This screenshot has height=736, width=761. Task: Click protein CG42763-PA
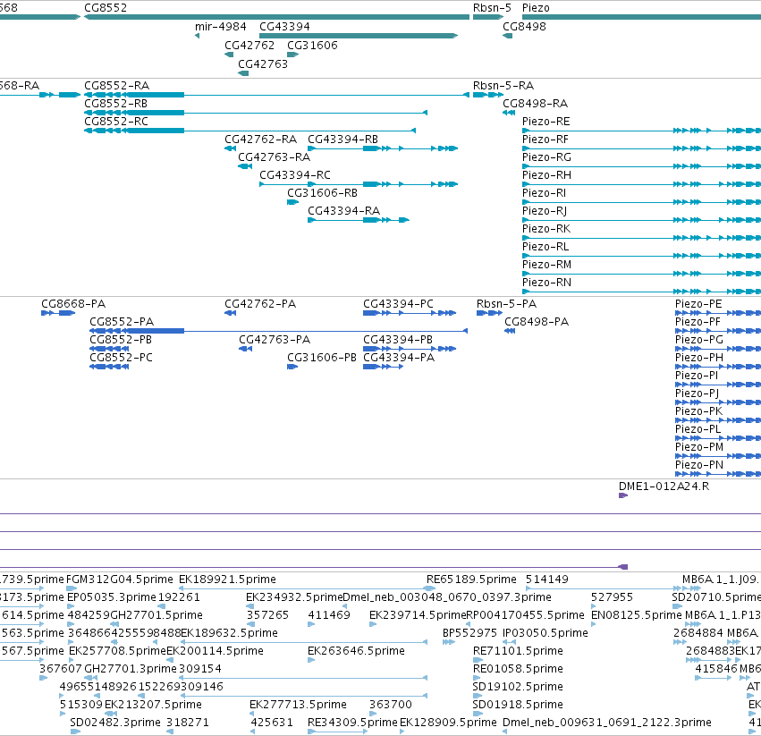click(275, 340)
